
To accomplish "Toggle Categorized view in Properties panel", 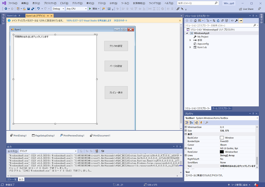I will (x=187, y=122).
